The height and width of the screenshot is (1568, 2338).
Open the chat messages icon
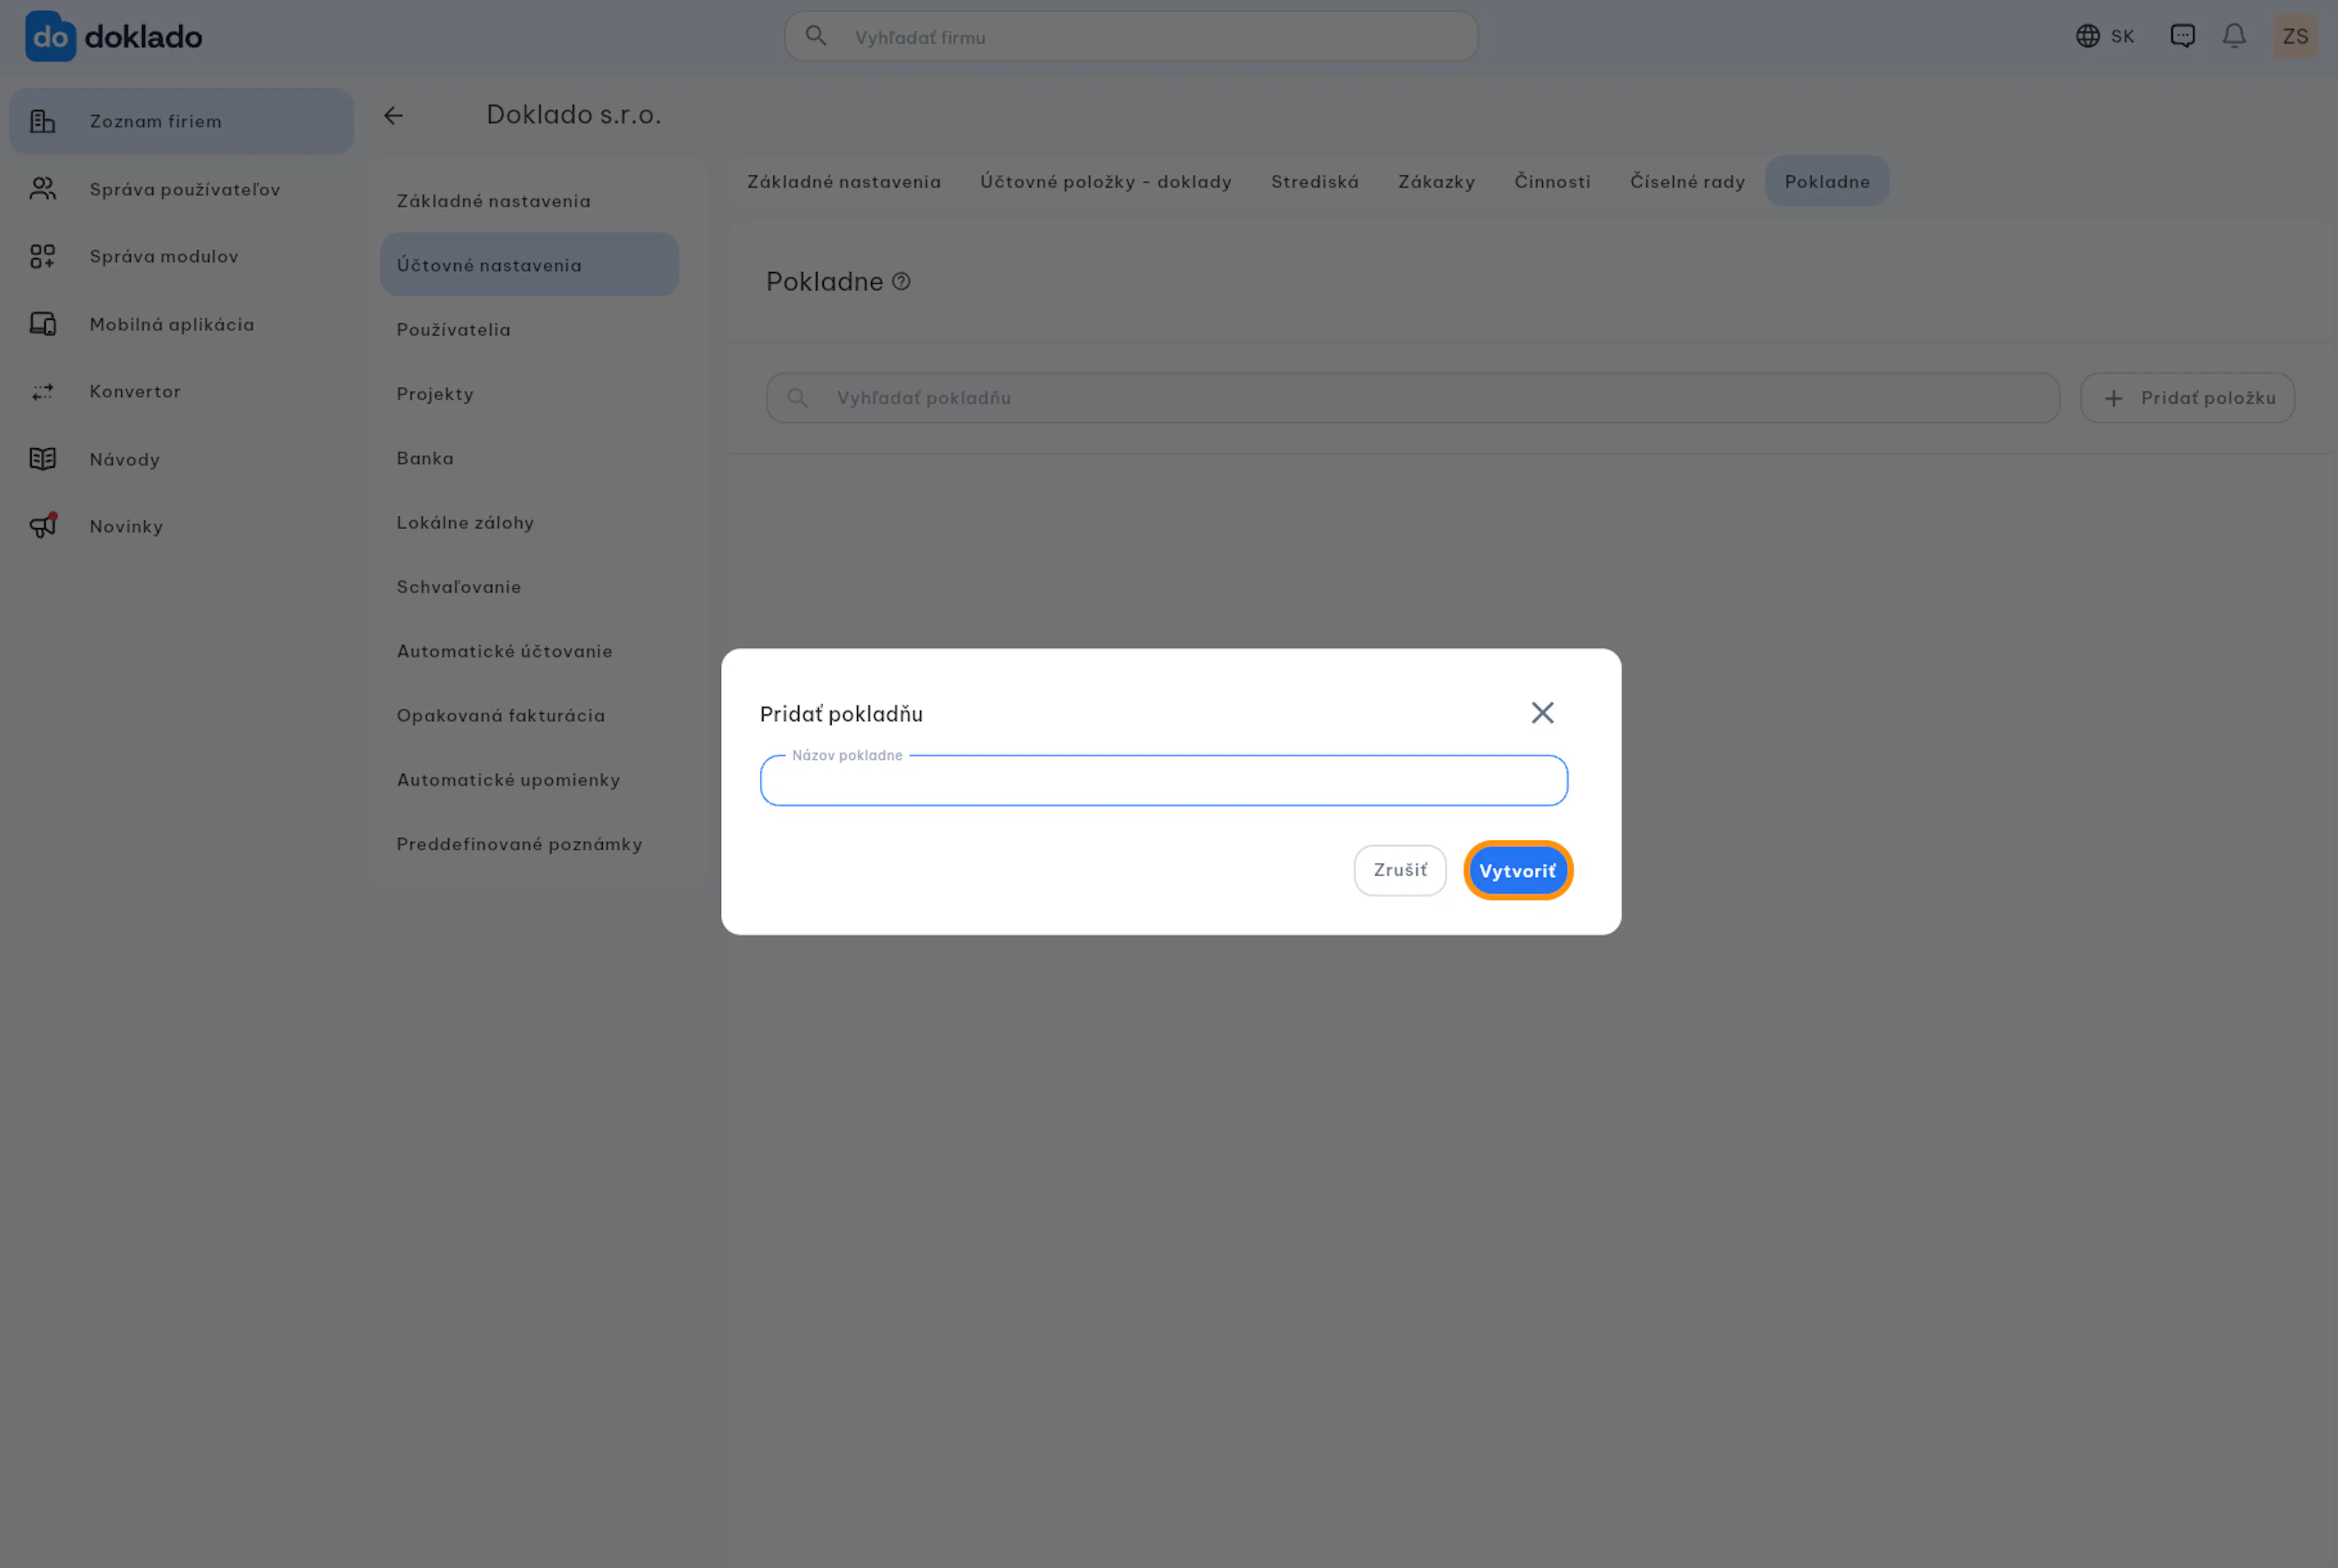[x=2182, y=36]
